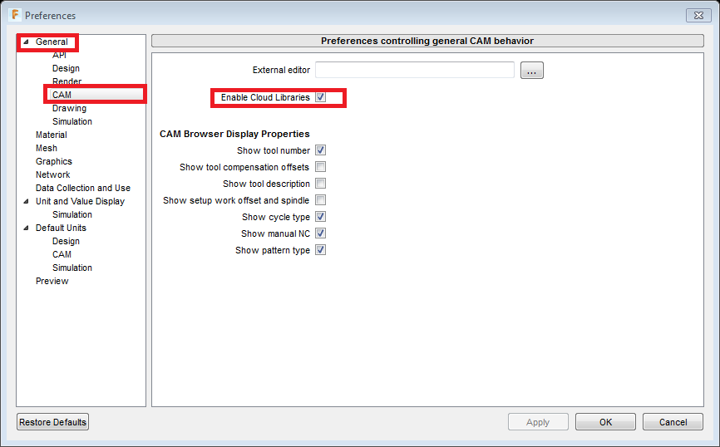Screen dimensions: 720x447
Task: Collapse the General tree node arrow
Action: pos(26,42)
